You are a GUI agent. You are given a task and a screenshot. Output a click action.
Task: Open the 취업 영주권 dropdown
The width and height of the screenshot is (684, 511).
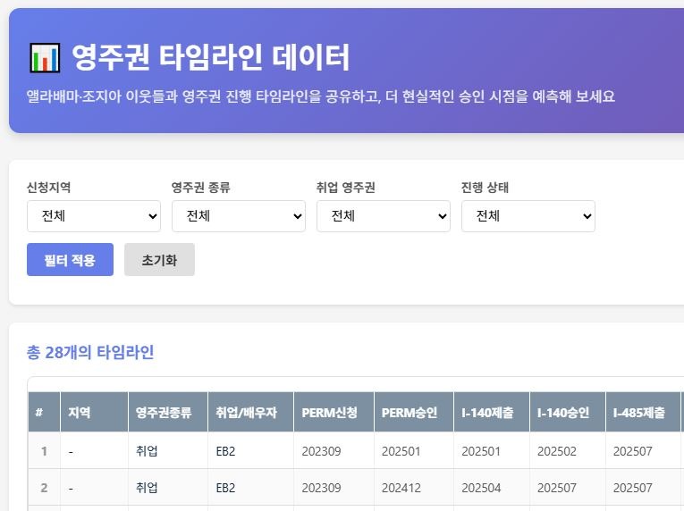click(x=383, y=216)
